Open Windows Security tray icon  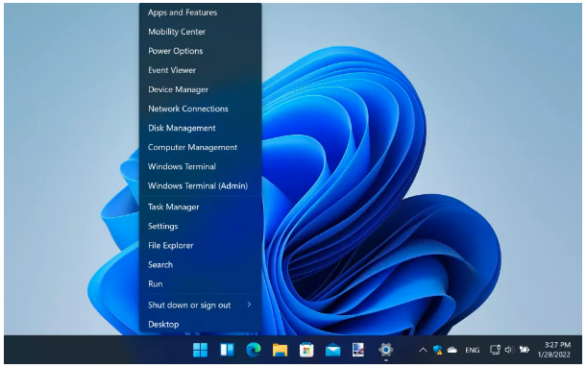[x=438, y=350]
